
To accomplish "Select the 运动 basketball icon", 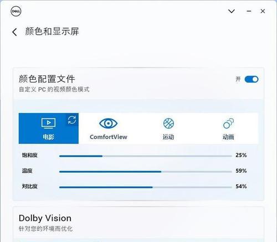I will tap(168, 123).
